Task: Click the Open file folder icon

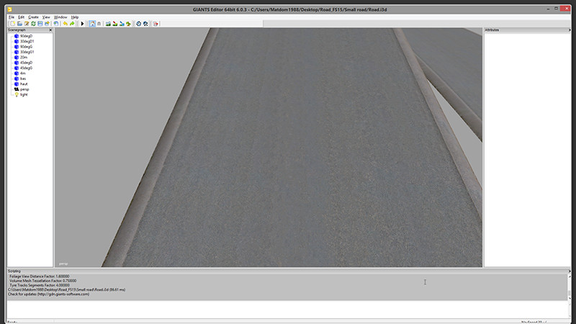Action: (x=19, y=23)
